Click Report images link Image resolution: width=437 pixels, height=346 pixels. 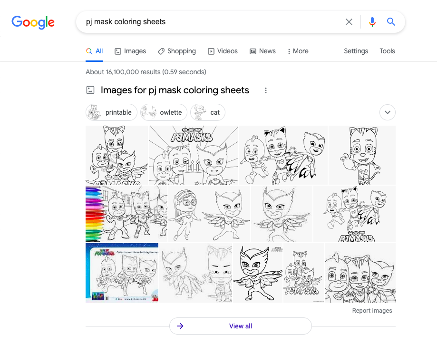point(372,311)
